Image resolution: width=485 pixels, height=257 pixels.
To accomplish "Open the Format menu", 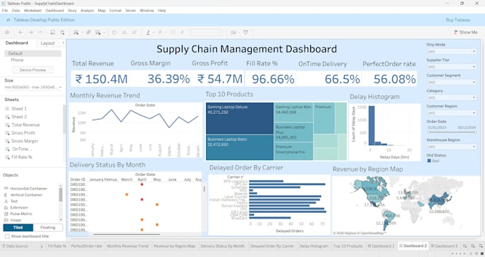I will click(116, 11).
